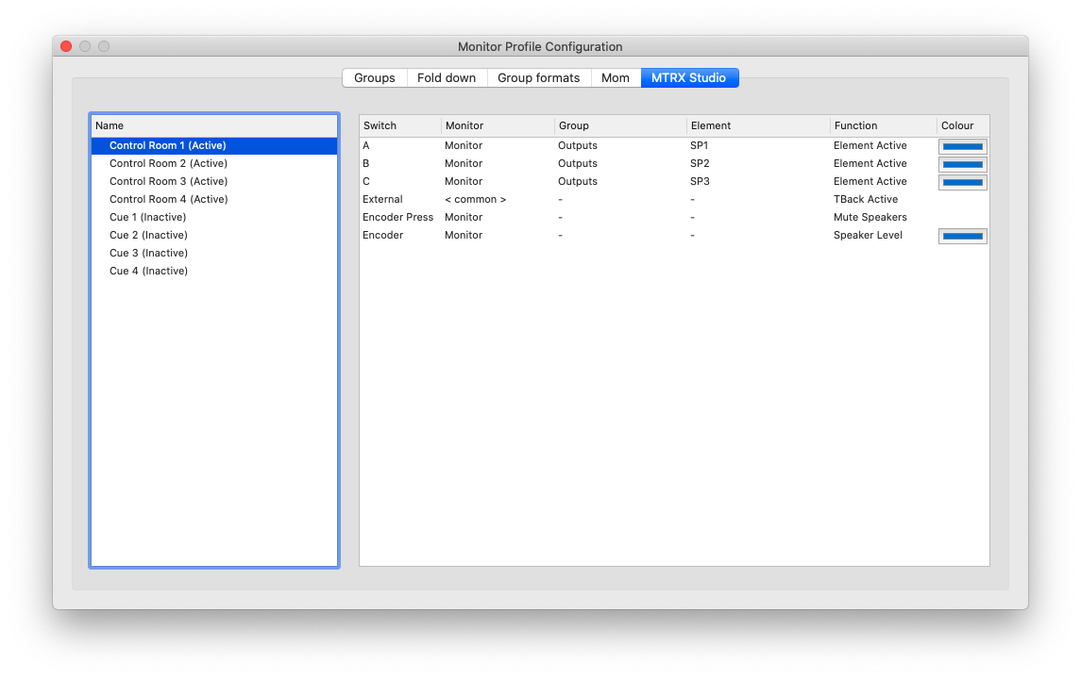
Task: Open colour swatch for Speaker Level row
Action: click(x=962, y=236)
